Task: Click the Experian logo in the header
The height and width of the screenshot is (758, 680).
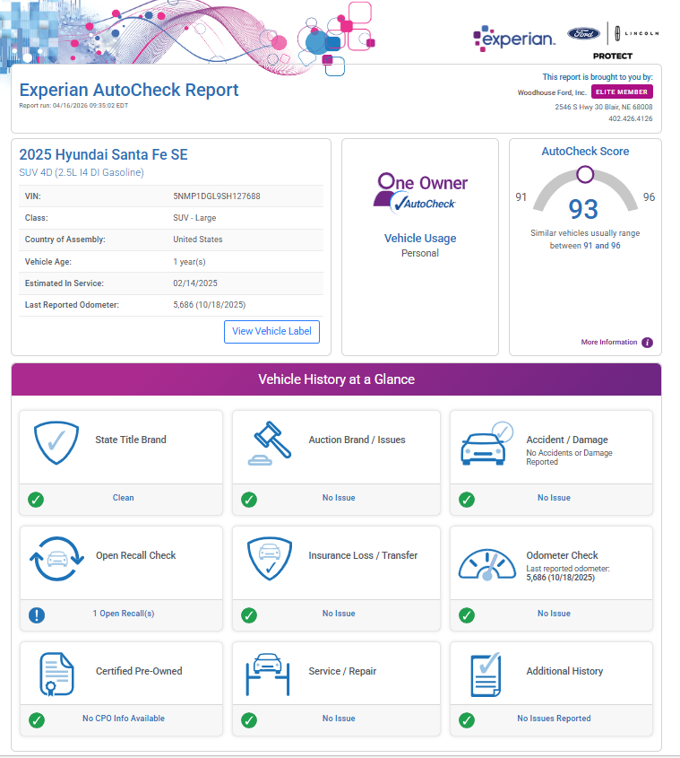Action: pos(514,39)
